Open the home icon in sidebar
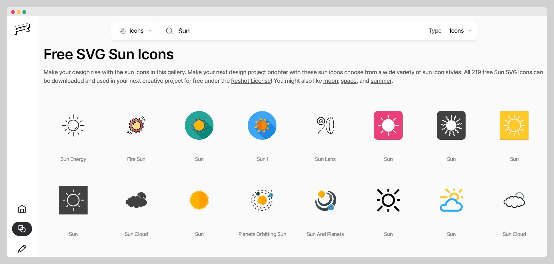The image size is (554, 264). 22,209
